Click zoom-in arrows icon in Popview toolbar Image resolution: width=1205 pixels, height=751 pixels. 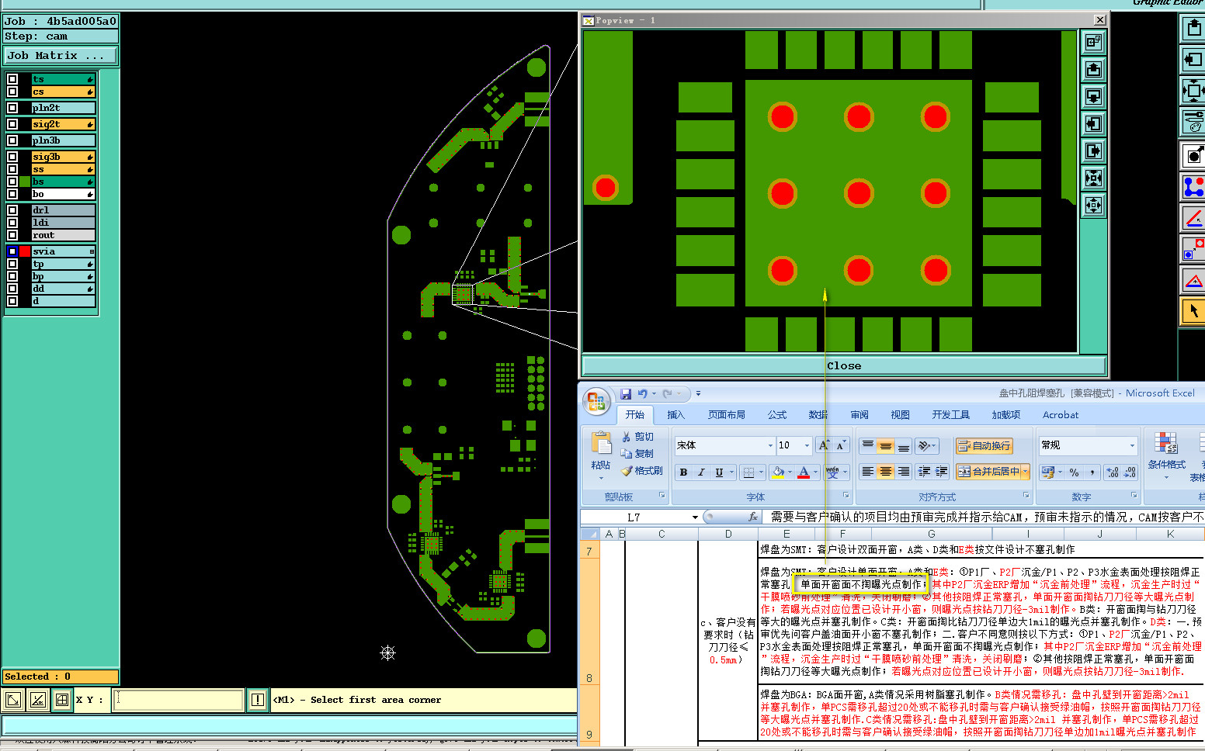[1093, 178]
